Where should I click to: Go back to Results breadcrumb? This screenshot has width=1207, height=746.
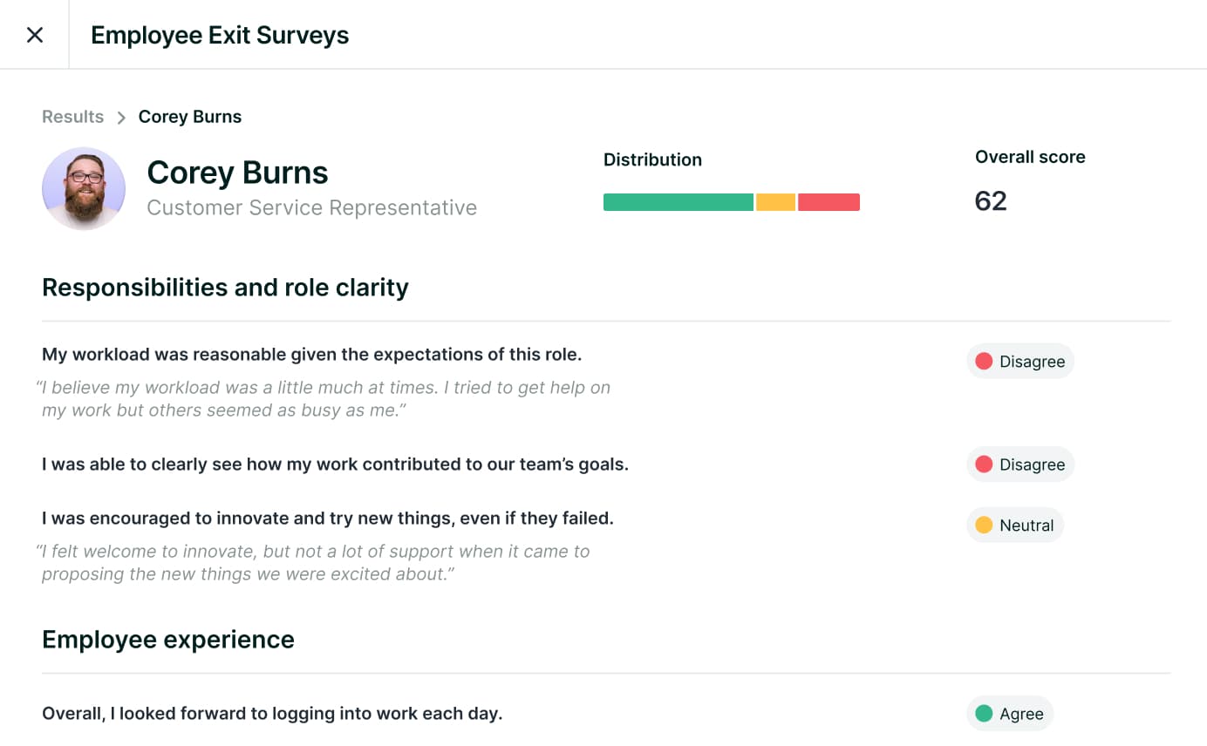[x=72, y=117]
